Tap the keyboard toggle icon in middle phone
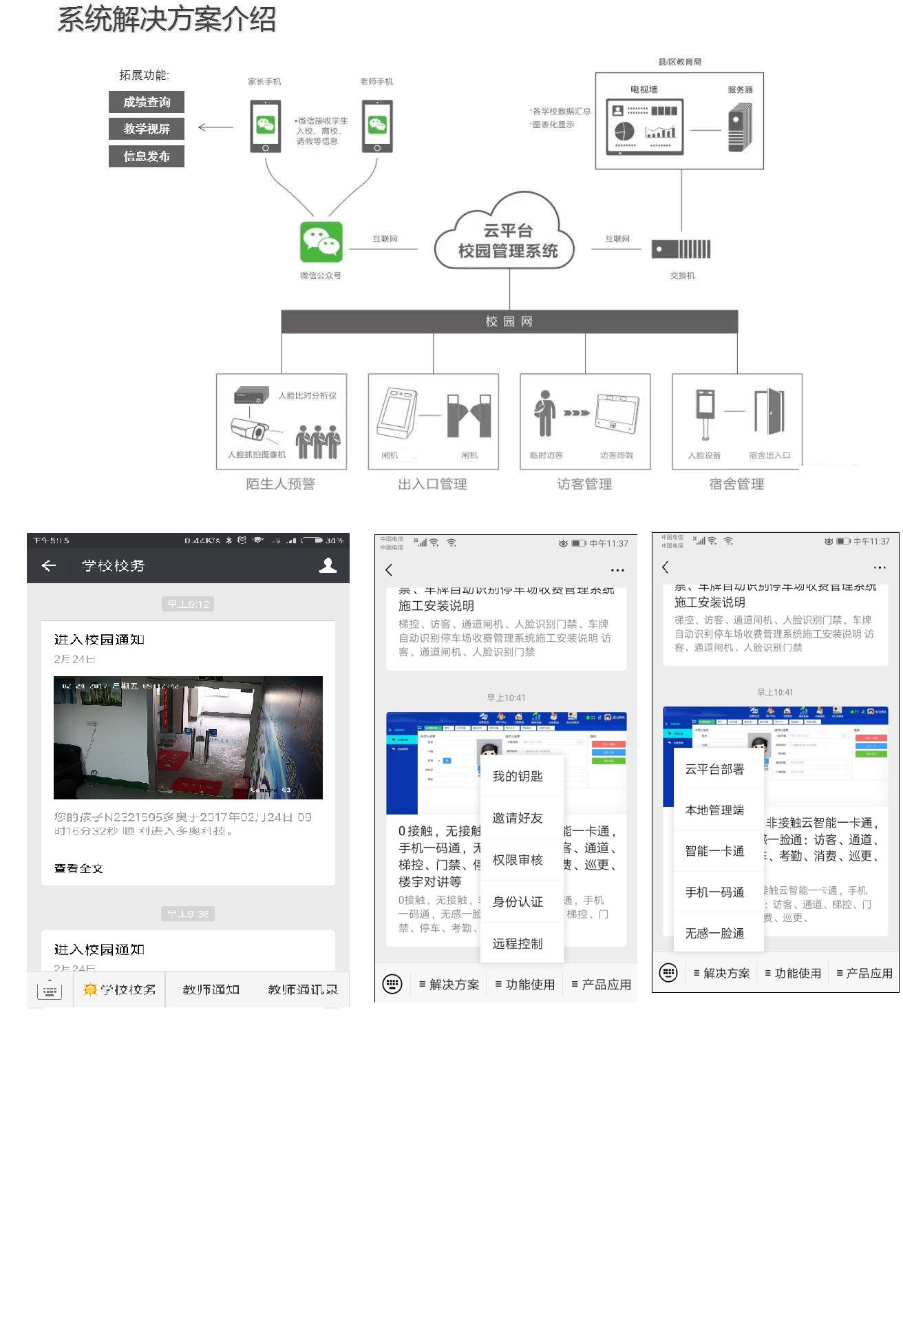The image size is (903, 1322). tap(392, 984)
